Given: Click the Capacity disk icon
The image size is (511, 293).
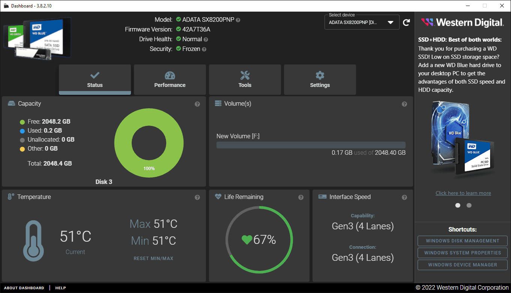Looking at the screenshot, I should [x=11, y=103].
